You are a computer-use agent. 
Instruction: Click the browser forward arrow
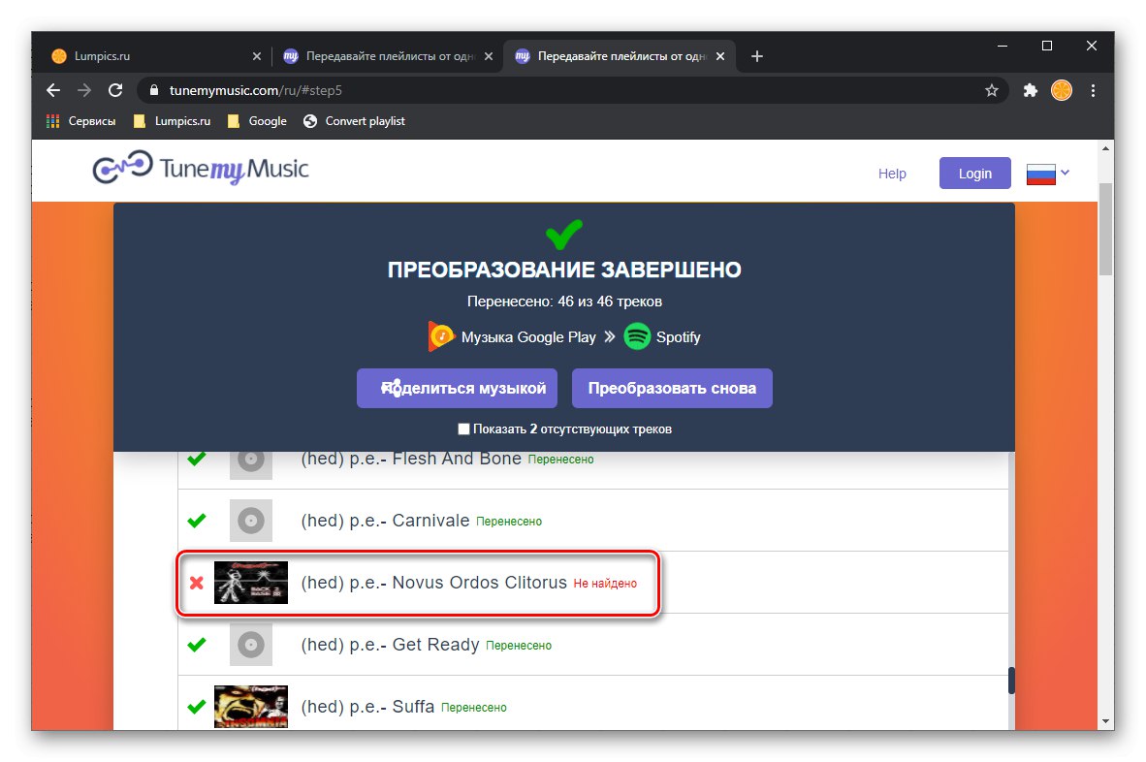[x=84, y=90]
